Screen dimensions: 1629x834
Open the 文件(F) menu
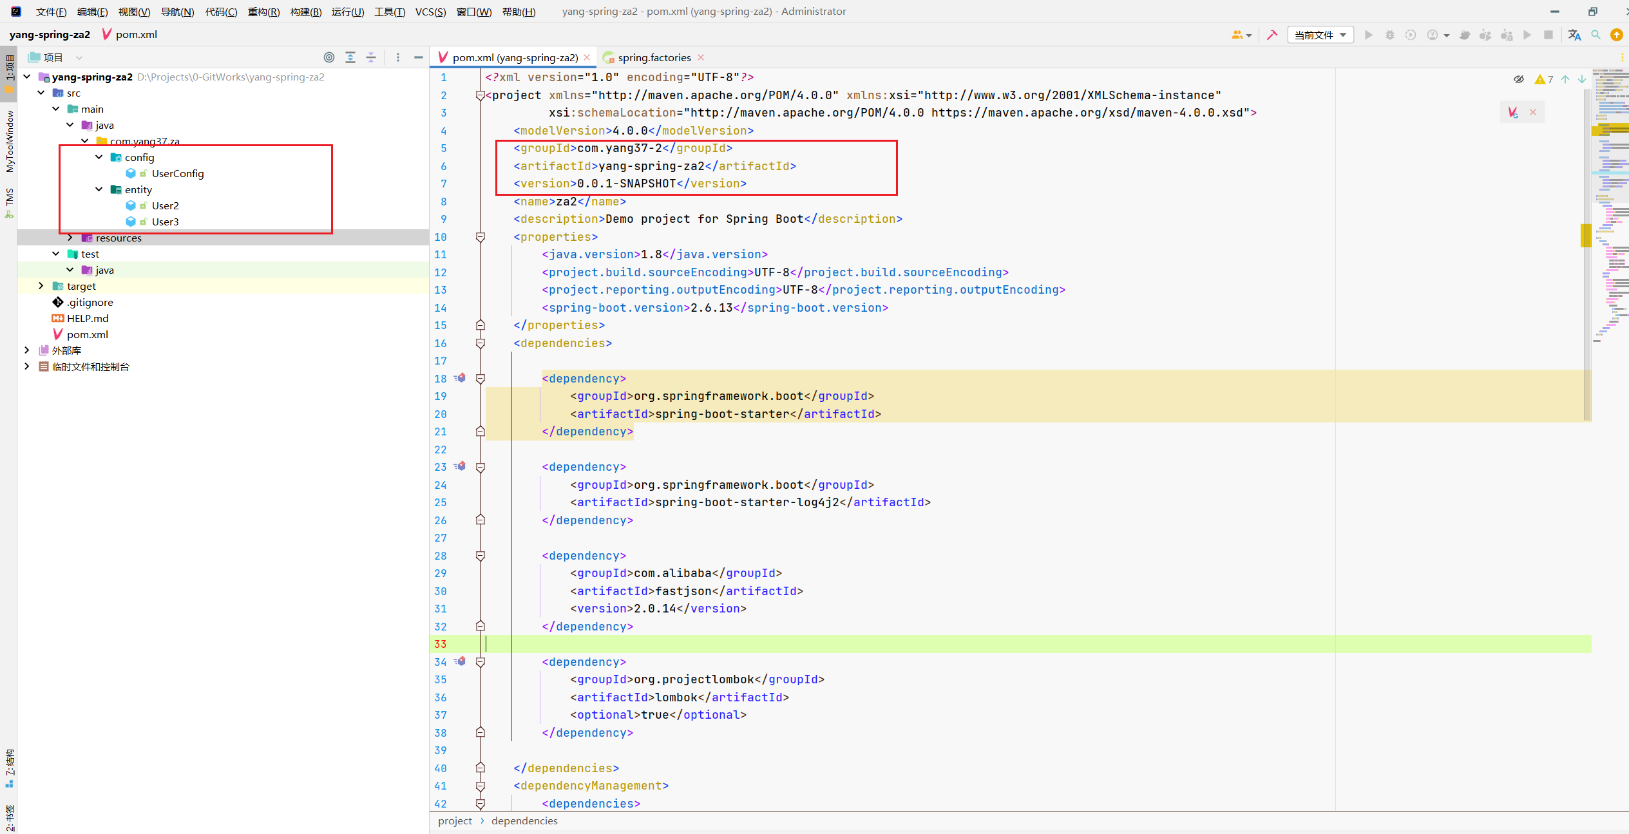pyautogui.click(x=51, y=12)
